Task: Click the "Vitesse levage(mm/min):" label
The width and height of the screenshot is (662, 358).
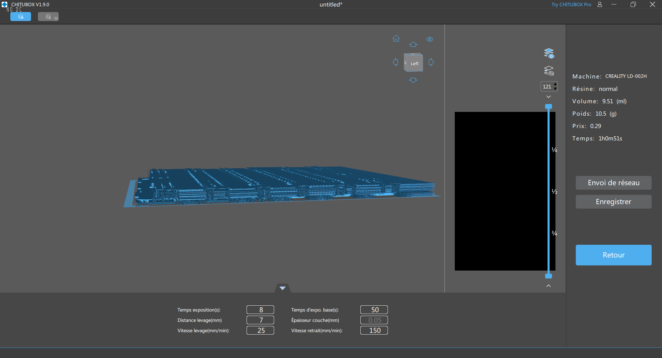Action: [x=203, y=330]
